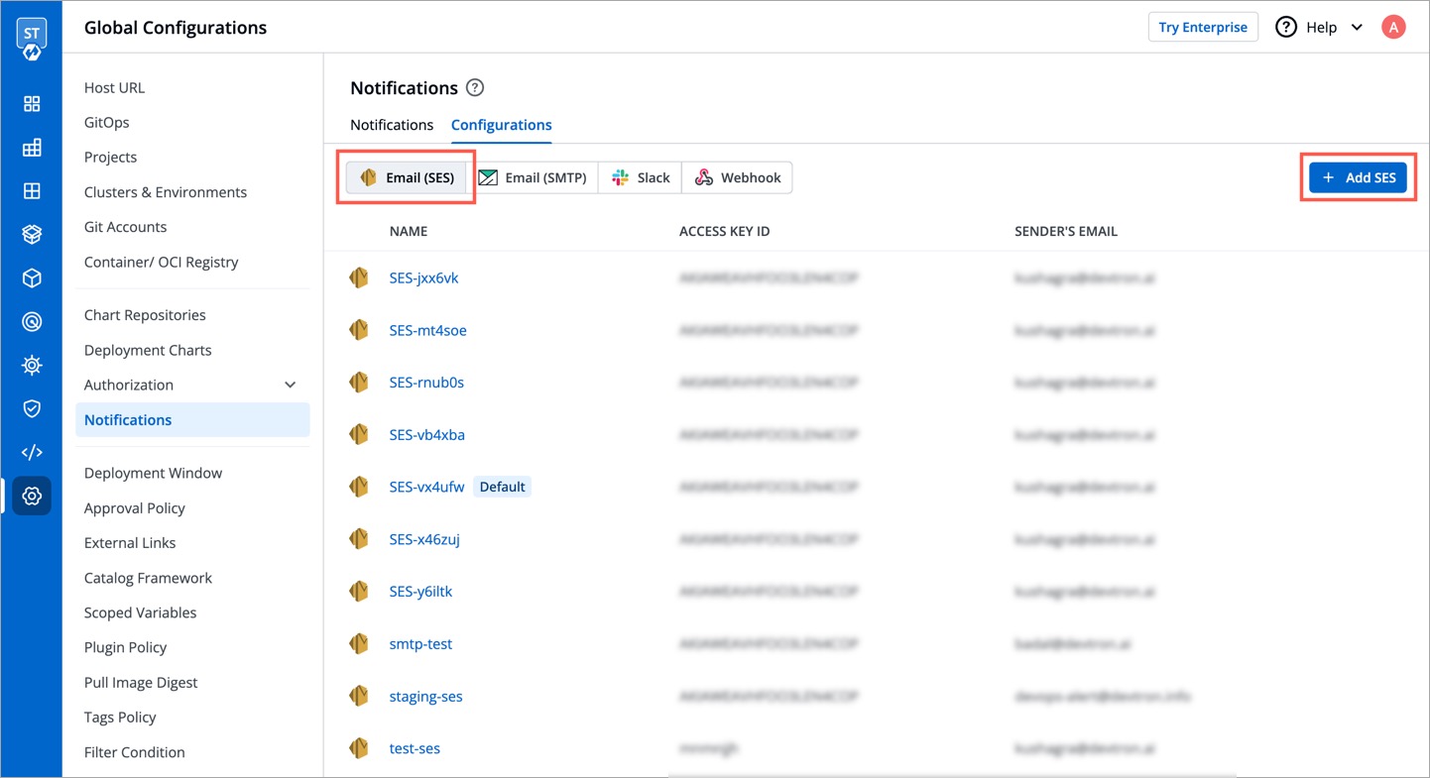This screenshot has width=1430, height=778.
Task: Click the Notifications help question mark icon
Action: point(475,87)
